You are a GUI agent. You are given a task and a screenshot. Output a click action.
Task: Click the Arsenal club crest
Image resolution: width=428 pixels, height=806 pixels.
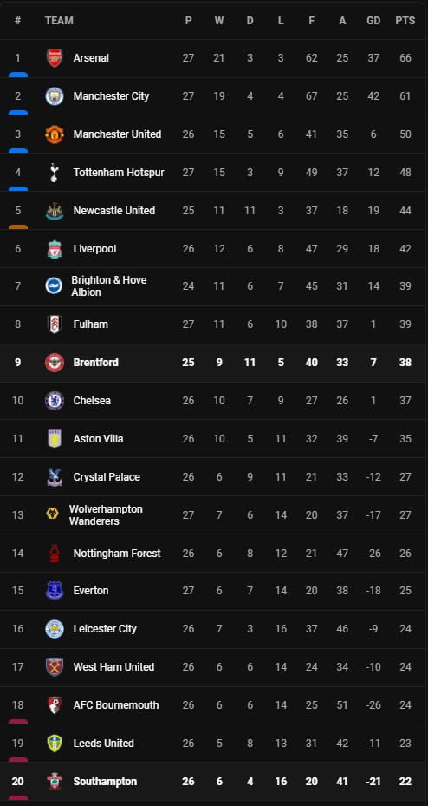(54, 58)
